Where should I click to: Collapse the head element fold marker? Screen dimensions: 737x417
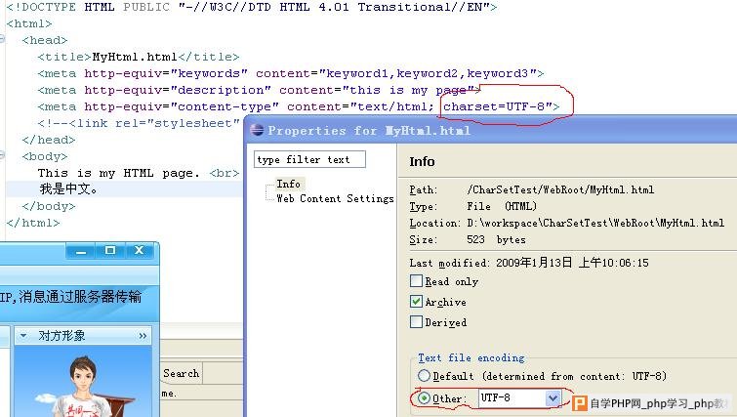2,39
